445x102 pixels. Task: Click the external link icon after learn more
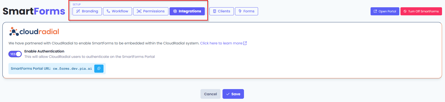(245, 43)
